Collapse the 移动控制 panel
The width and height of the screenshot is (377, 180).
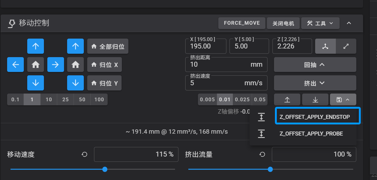(x=349, y=23)
